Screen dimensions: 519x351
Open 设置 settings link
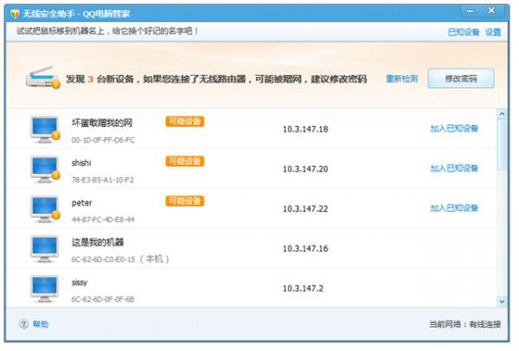pyautogui.click(x=493, y=32)
